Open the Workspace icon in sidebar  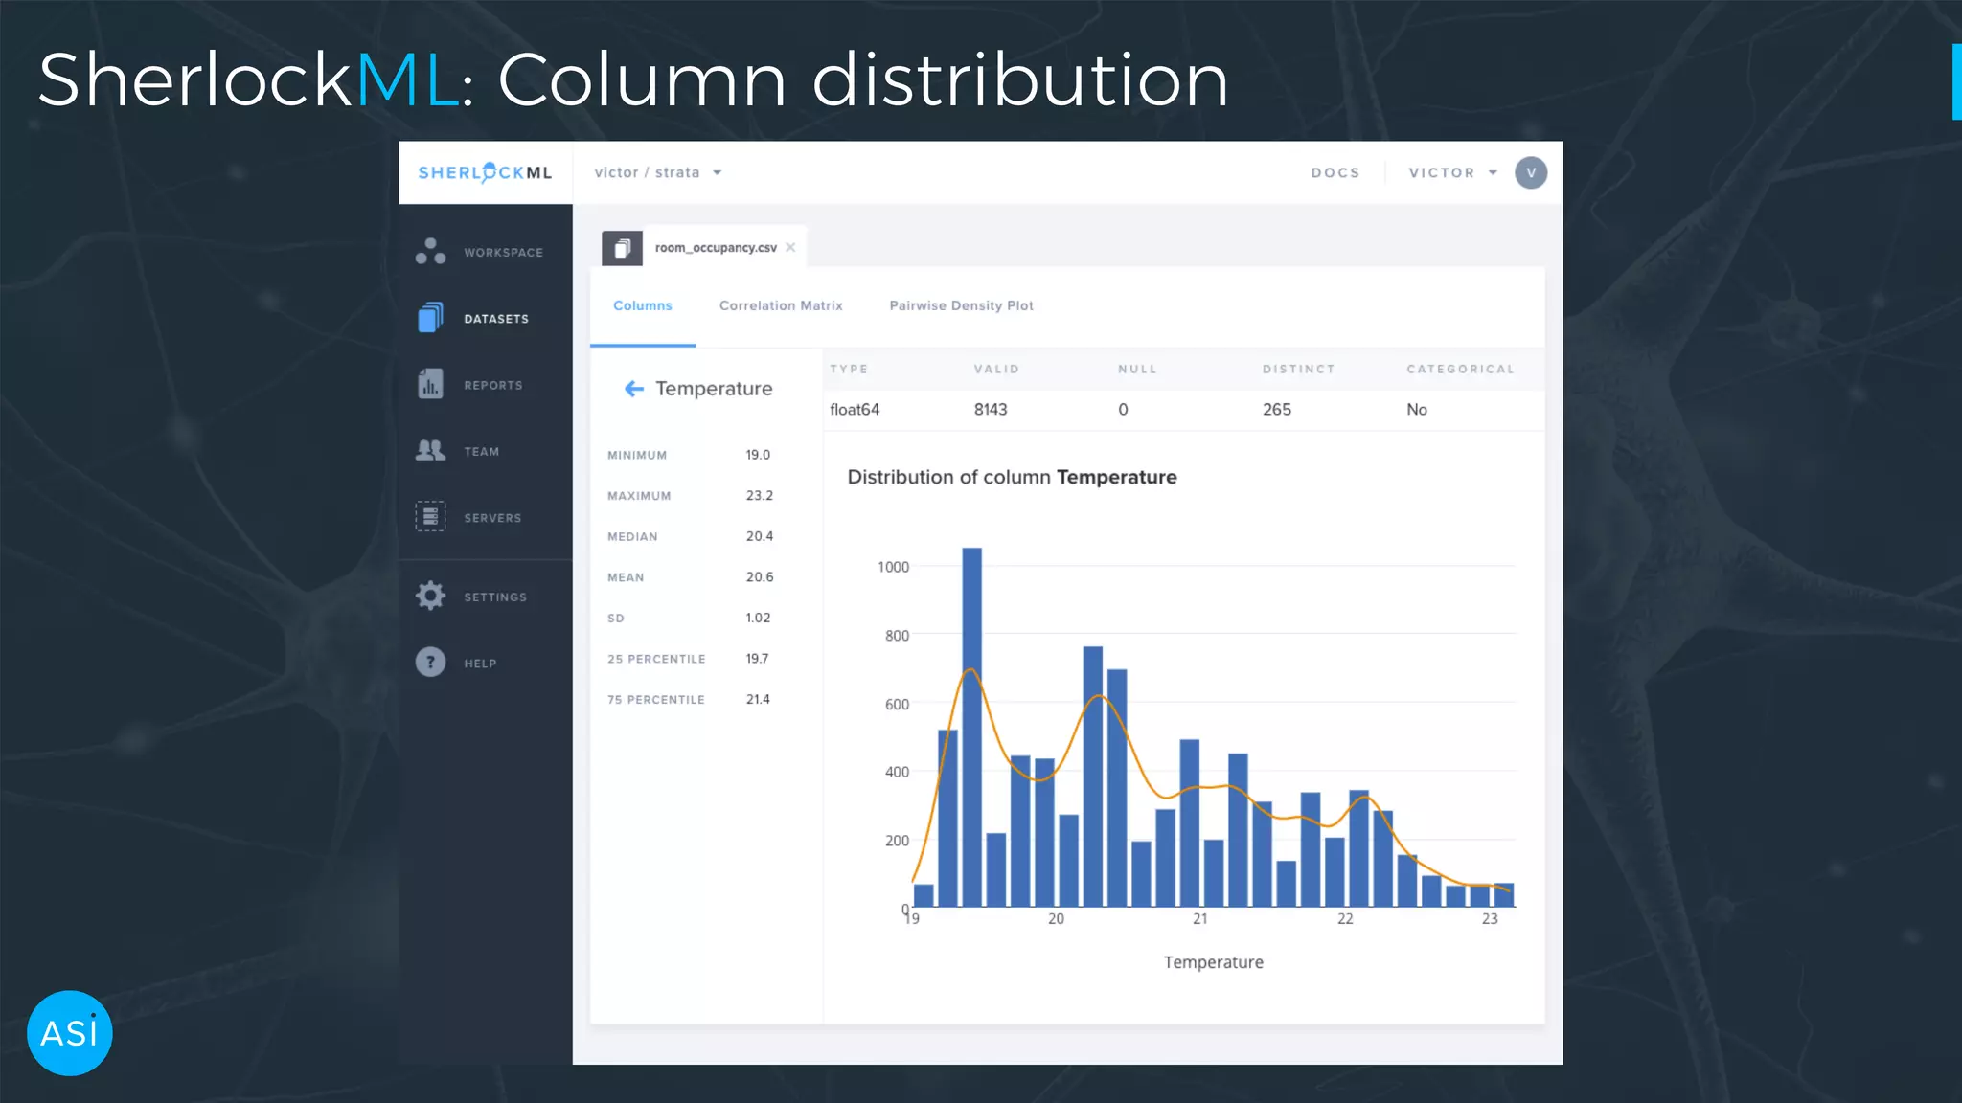[430, 251]
